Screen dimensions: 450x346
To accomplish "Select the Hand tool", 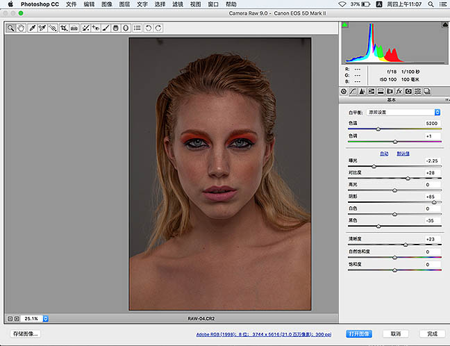I will (21, 28).
